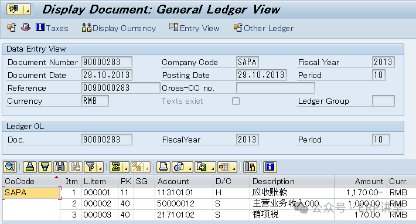This screenshot has height=224, width=416.
Task: Select Other Ledger
Action: pos(264,28)
